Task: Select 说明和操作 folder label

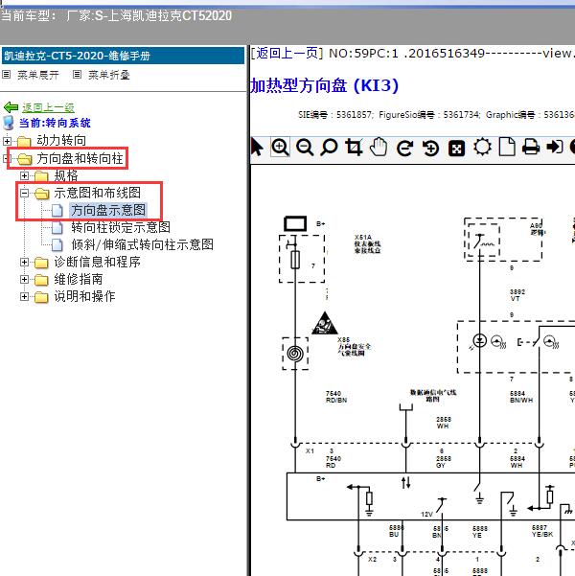Action: 85,296
